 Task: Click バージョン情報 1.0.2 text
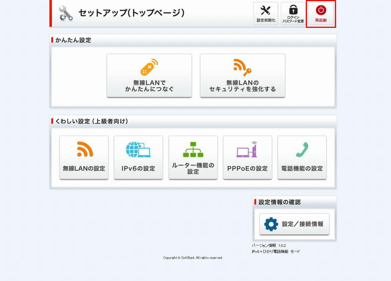pyautogui.click(x=269, y=245)
